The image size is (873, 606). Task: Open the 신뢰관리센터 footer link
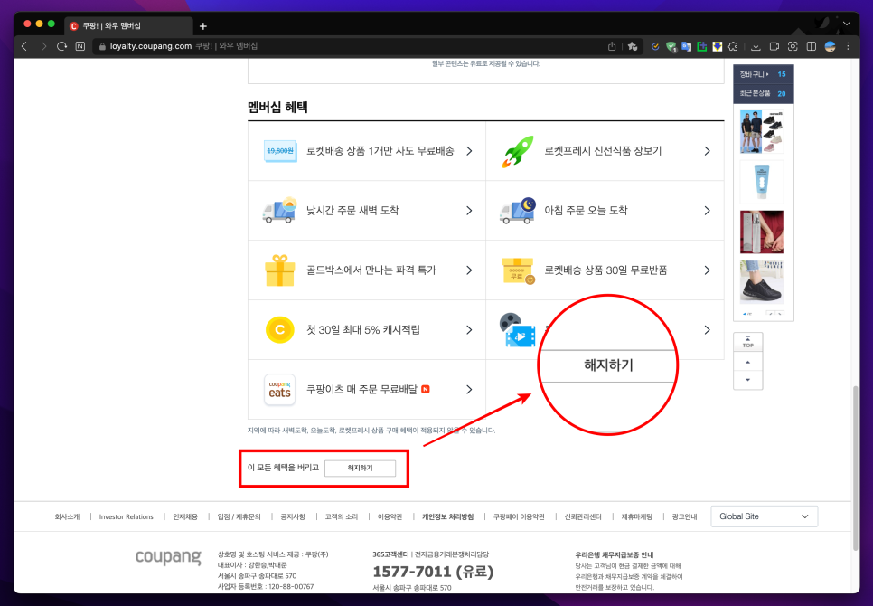583,516
